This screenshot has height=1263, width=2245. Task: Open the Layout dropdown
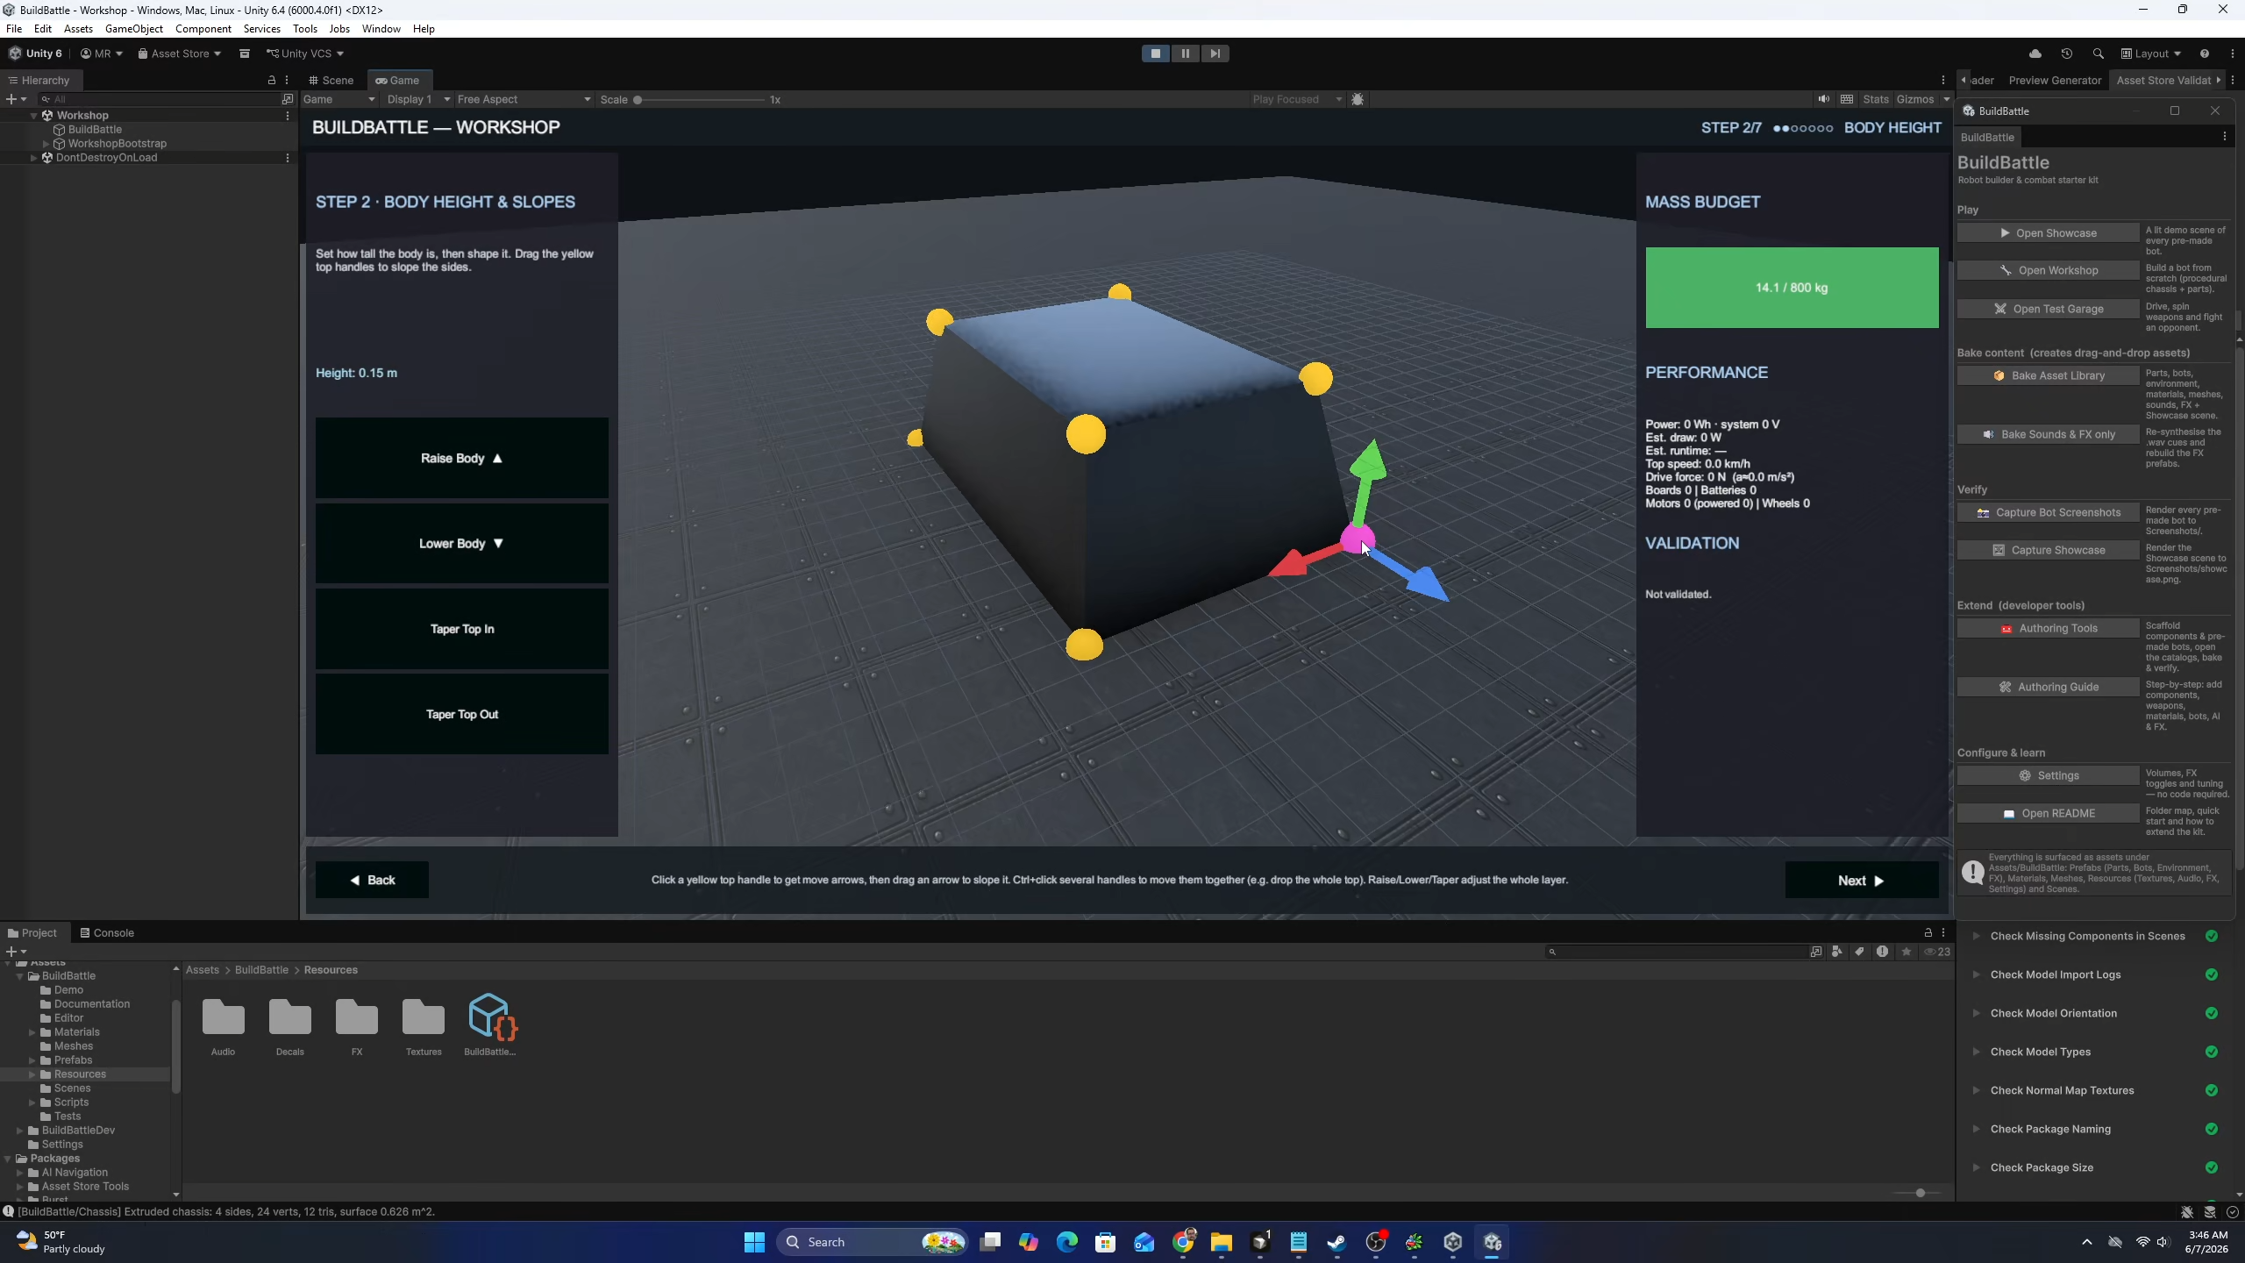coord(2151,54)
